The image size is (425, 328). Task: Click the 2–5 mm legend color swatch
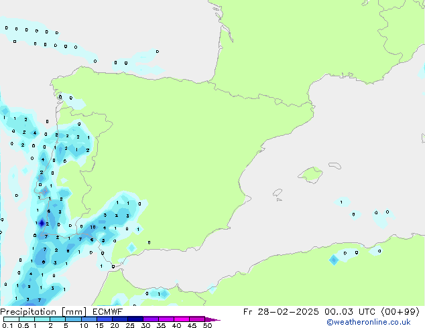point(58,319)
